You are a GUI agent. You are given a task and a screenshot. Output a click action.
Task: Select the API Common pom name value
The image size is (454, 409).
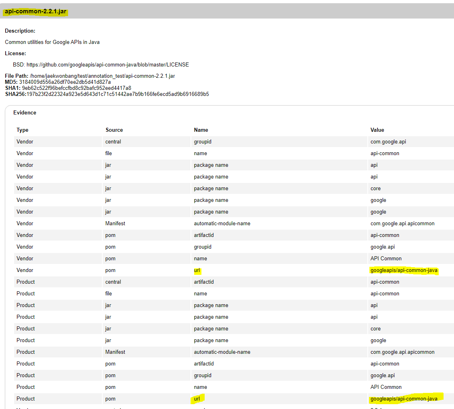[x=386, y=258]
